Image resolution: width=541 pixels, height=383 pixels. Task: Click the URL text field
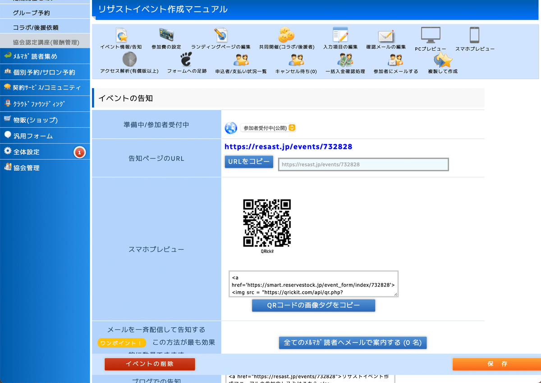pos(363,164)
